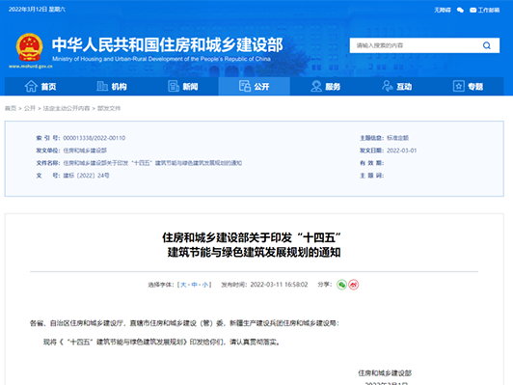Open the 专题 navigation tab
Image resolution: width=513 pixels, height=385 pixels.
point(469,87)
